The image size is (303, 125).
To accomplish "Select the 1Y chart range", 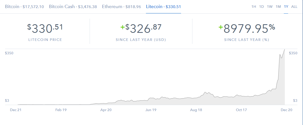I will pos(286,7).
